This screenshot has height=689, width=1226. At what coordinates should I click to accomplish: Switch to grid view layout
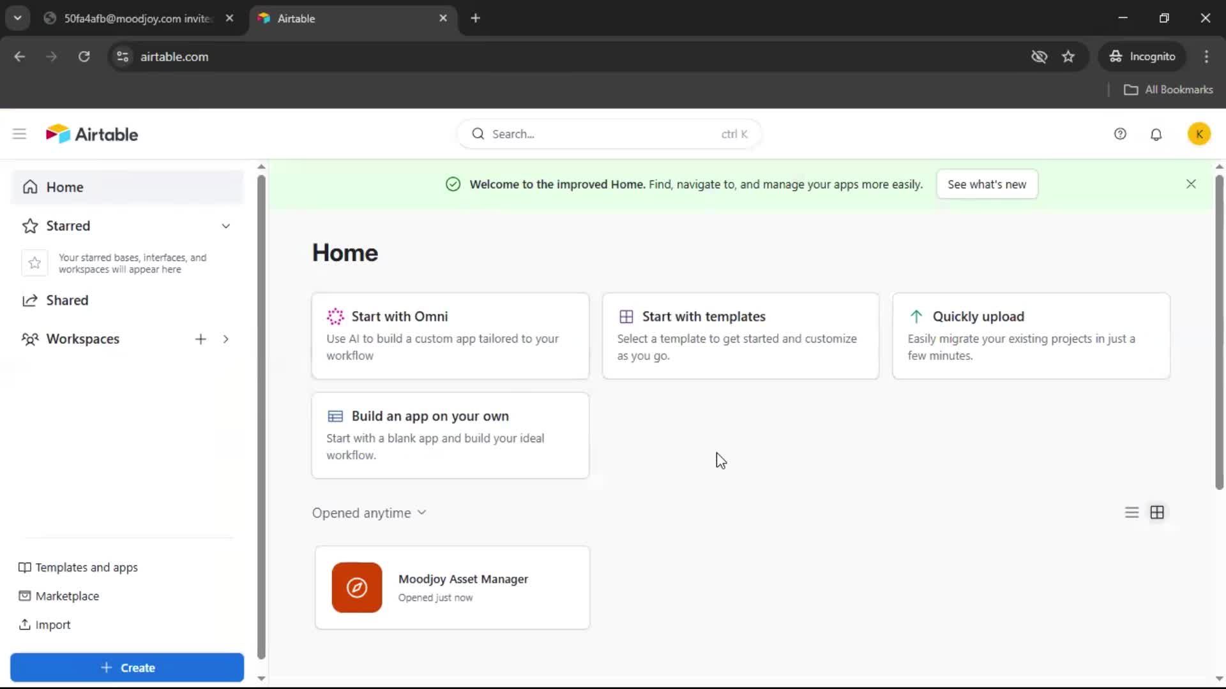pos(1157,512)
